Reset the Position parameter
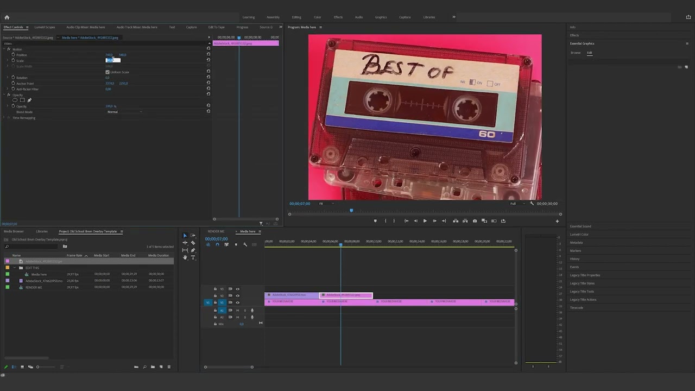The height and width of the screenshot is (391, 695). [208, 54]
